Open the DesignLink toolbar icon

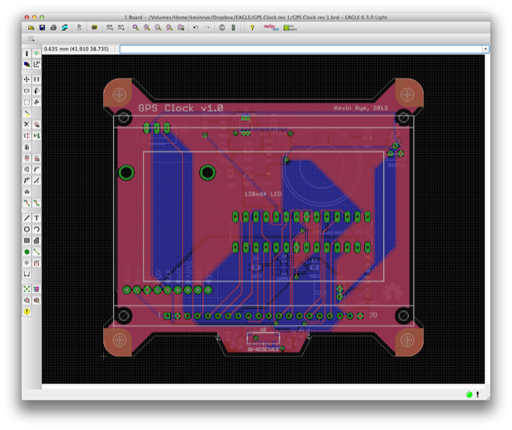[x=271, y=28]
